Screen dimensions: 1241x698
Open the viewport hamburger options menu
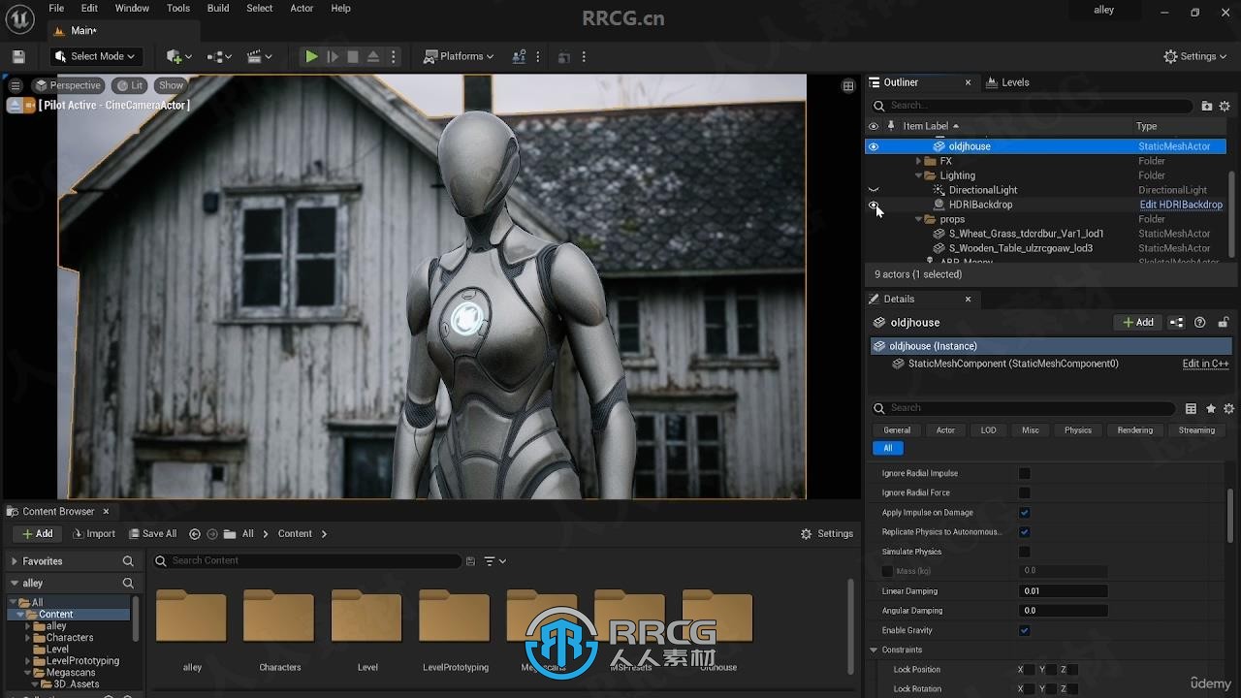[16, 85]
